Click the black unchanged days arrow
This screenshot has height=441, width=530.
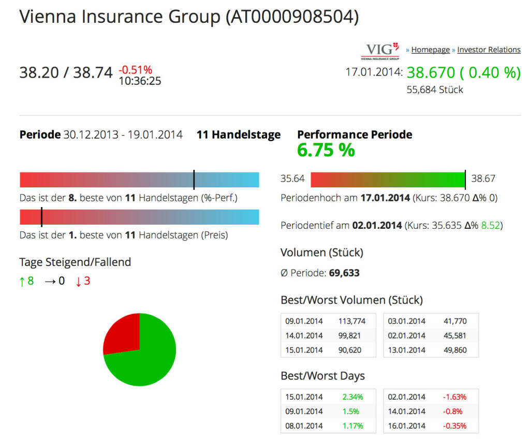pyautogui.click(x=50, y=282)
